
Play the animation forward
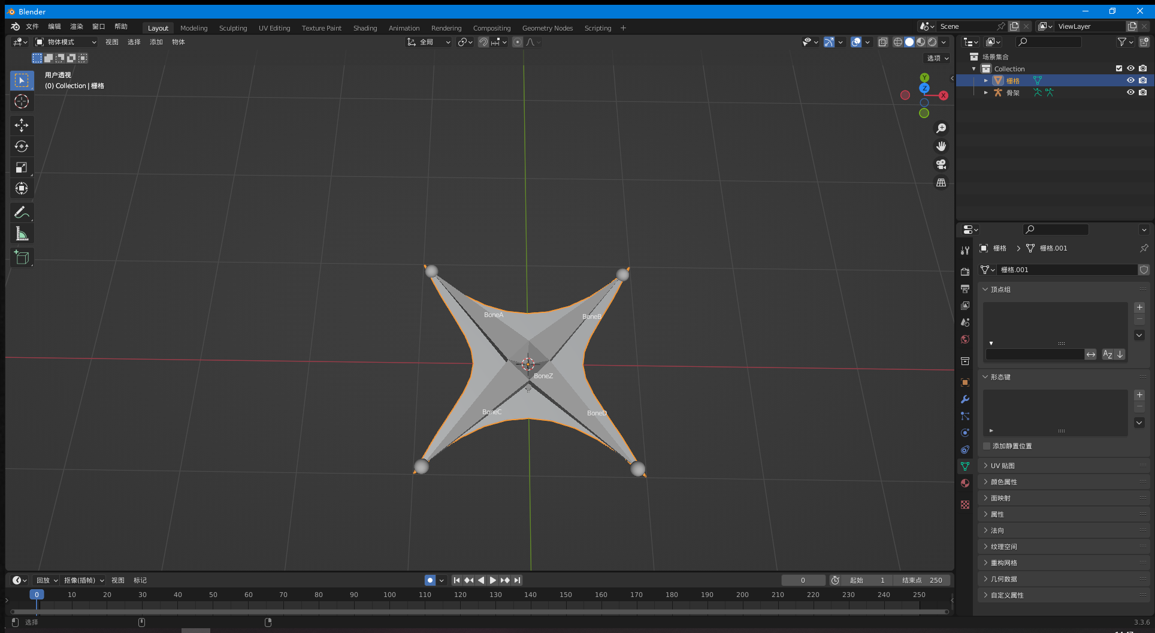click(492, 580)
